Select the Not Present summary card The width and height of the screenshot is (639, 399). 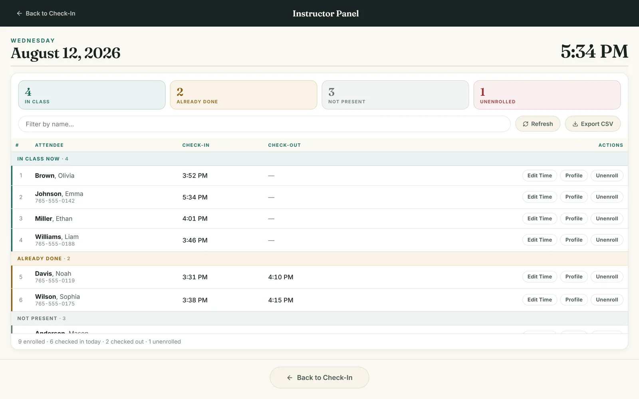coord(395,95)
